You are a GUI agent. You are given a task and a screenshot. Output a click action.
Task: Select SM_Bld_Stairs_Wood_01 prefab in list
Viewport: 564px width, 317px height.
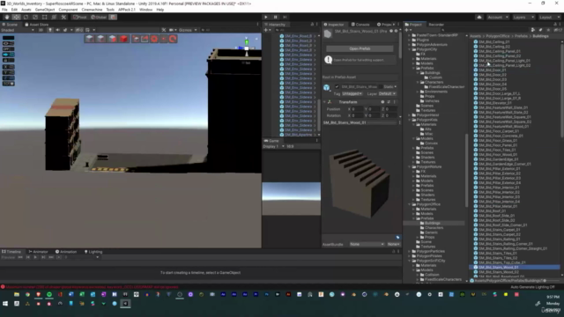point(515,268)
